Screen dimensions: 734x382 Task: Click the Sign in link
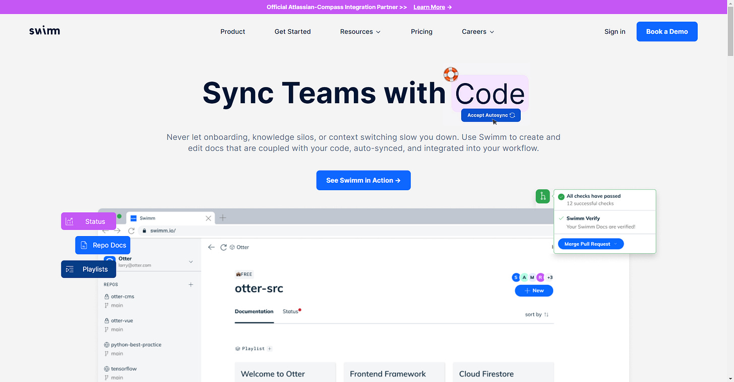click(x=615, y=31)
